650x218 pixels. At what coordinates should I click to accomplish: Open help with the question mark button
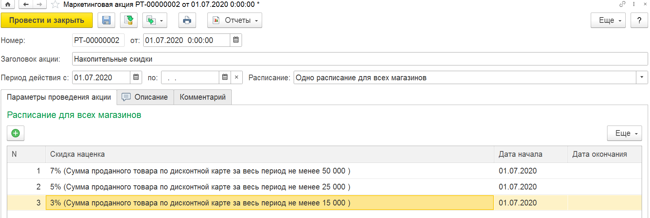pyautogui.click(x=639, y=20)
